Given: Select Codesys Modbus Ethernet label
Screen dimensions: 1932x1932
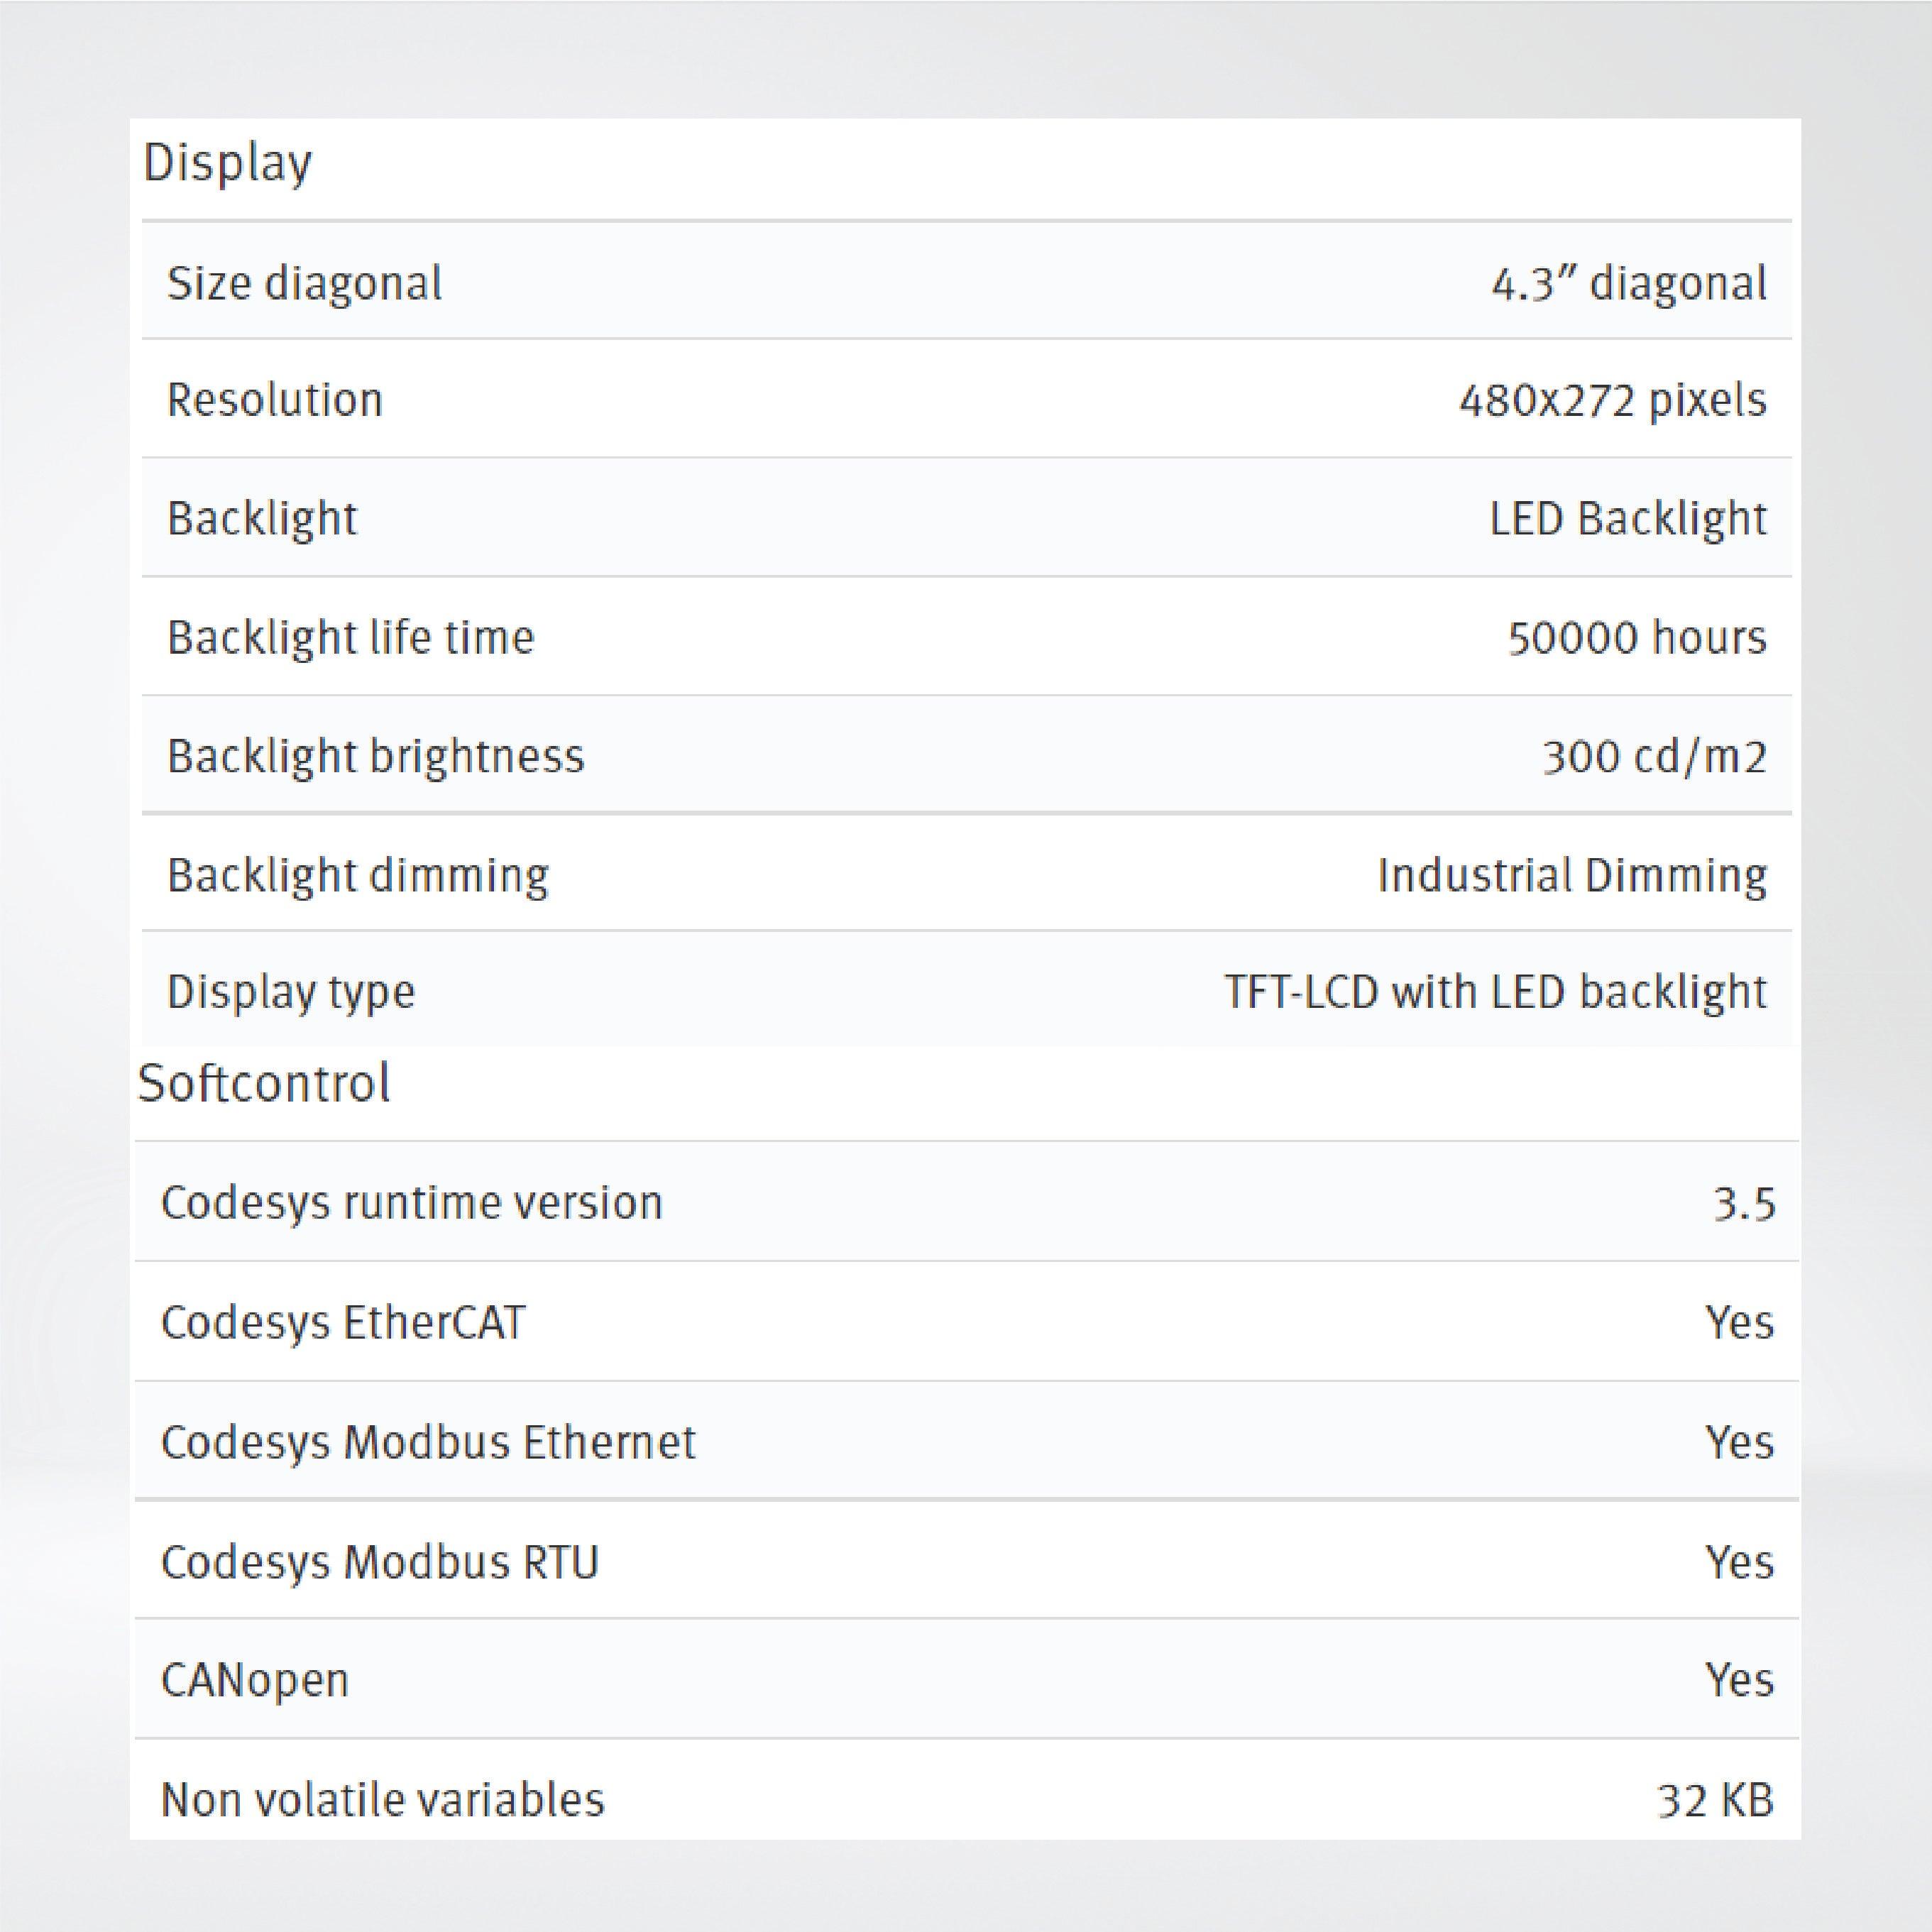Looking at the screenshot, I should click(428, 1442).
